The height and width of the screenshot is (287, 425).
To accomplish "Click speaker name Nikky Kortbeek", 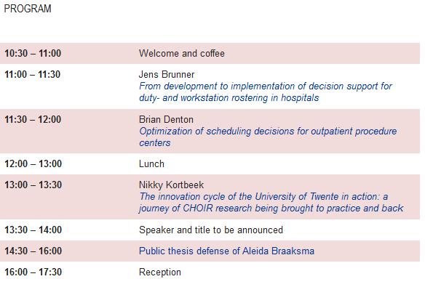I will point(171,185).
